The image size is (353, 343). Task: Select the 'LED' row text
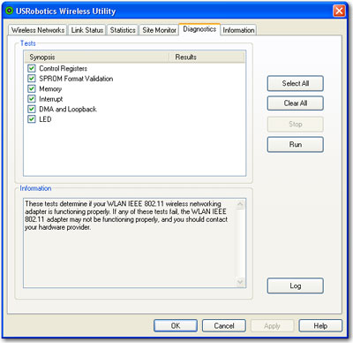point(45,119)
